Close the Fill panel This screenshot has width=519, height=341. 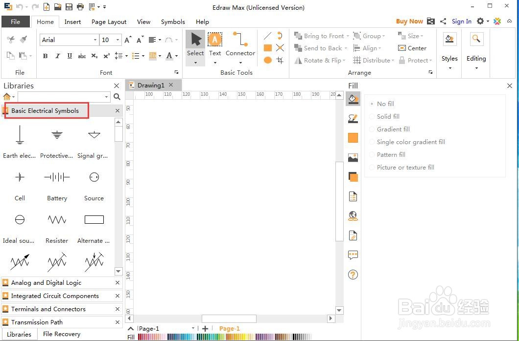click(x=510, y=86)
